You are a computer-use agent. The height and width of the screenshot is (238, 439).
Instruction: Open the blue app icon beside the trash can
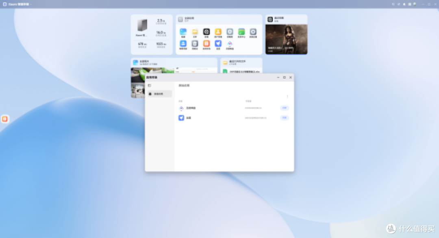click(183, 43)
